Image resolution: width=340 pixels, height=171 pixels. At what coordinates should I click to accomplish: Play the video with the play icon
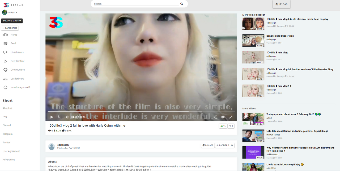pos(52,117)
